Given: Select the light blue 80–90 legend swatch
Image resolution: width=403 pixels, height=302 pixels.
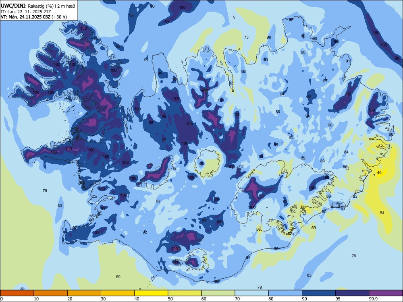Looking at the screenshot, I should (x=285, y=293).
